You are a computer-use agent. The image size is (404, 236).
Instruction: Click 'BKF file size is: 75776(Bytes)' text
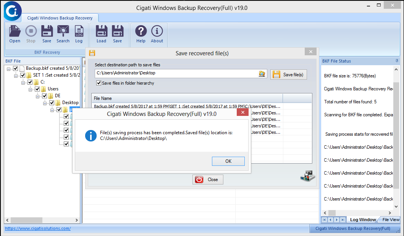350,76
